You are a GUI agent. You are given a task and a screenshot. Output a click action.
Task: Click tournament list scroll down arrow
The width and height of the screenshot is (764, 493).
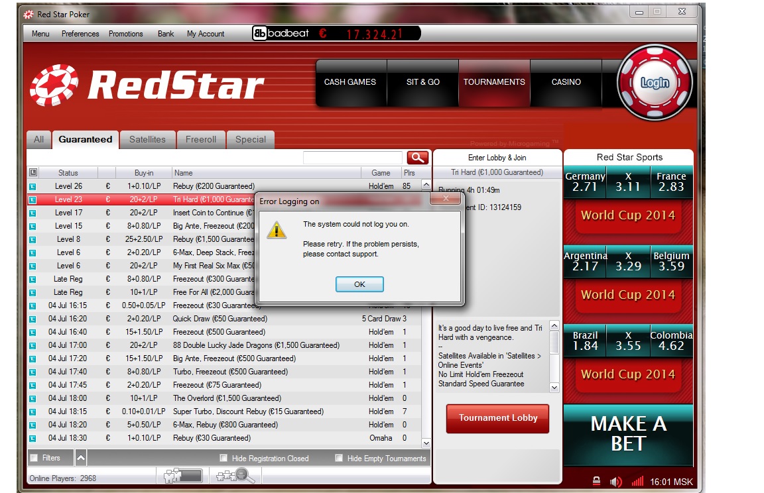(426, 443)
